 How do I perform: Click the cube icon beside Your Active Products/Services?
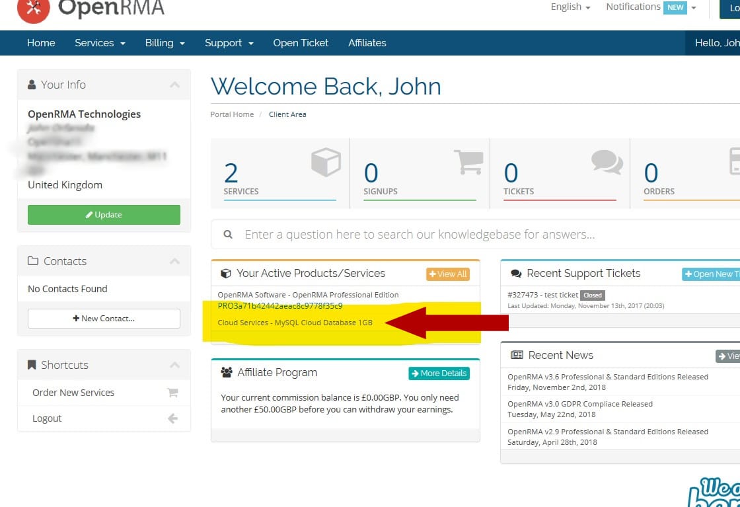point(226,273)
